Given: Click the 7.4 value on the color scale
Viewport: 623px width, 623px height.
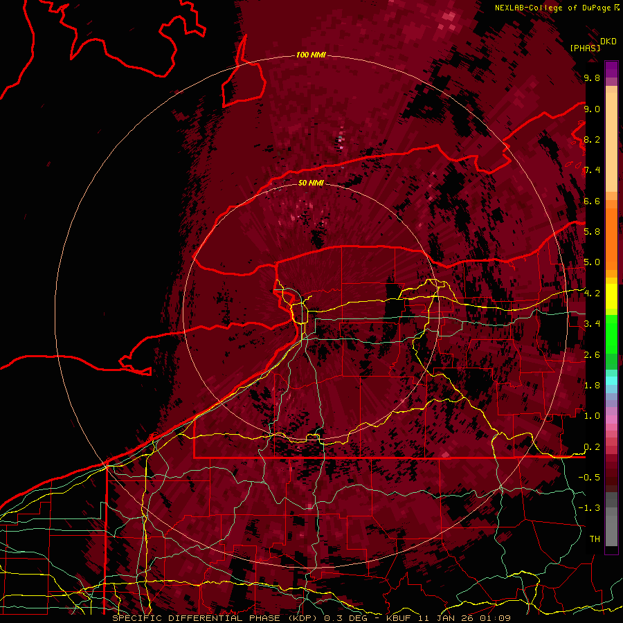Looking at the screenshot, I should click(592, 170).
